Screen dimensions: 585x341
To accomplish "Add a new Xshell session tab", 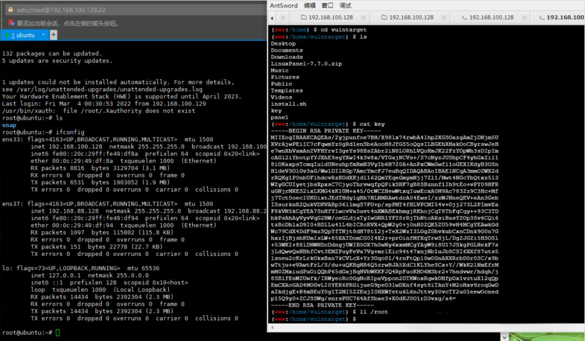I will (x=53, y=35).
